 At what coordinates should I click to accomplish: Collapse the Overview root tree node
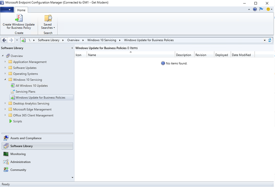3,56
